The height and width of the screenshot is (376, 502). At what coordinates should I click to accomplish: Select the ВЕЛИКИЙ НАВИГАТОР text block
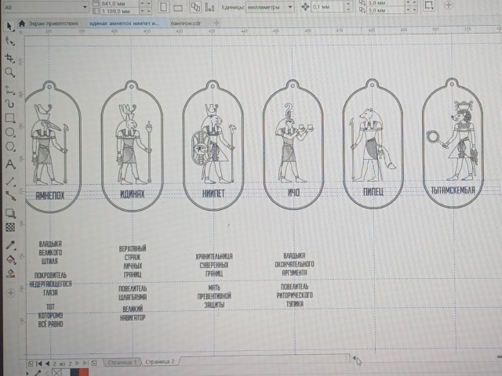coord(133,313)
